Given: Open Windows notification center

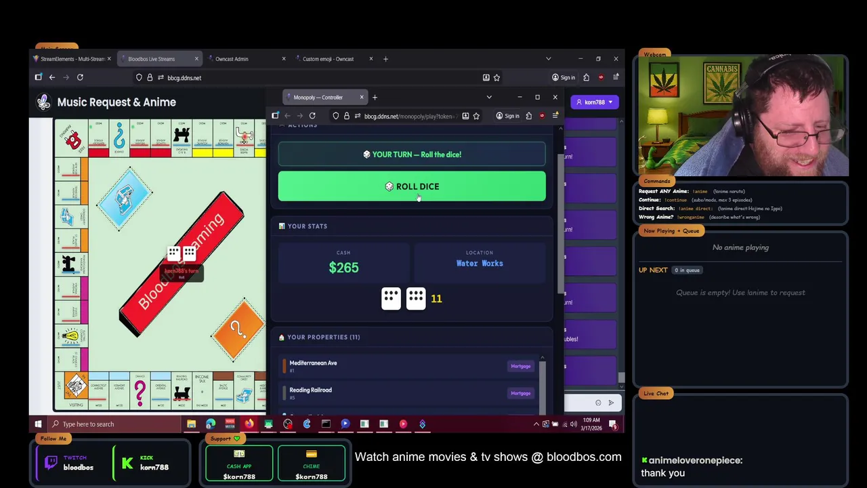Looking at the screenshot, I should point(613,424).
